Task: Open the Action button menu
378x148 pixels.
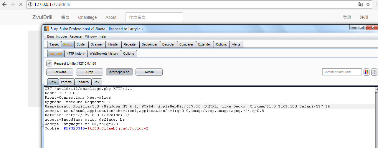Action: (149, 72)
